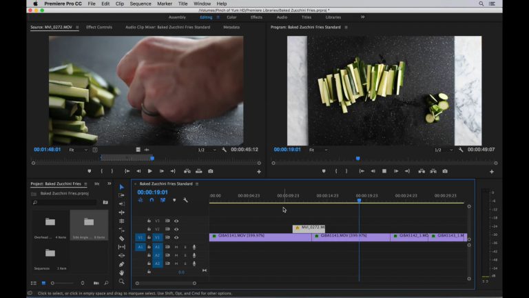Switch to the Color workspace
Viewport: 529px width, 298px height.
(231, 17)
